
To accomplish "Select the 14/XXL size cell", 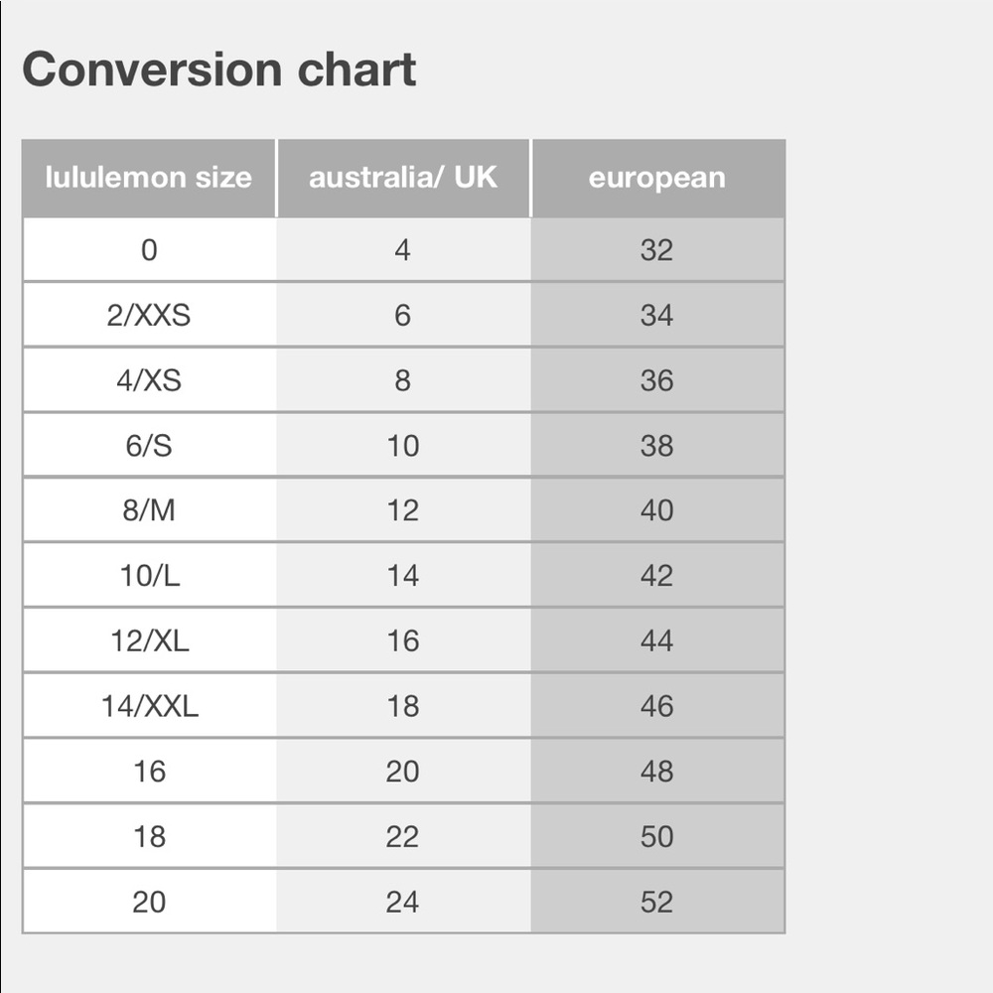I will 149,706.
